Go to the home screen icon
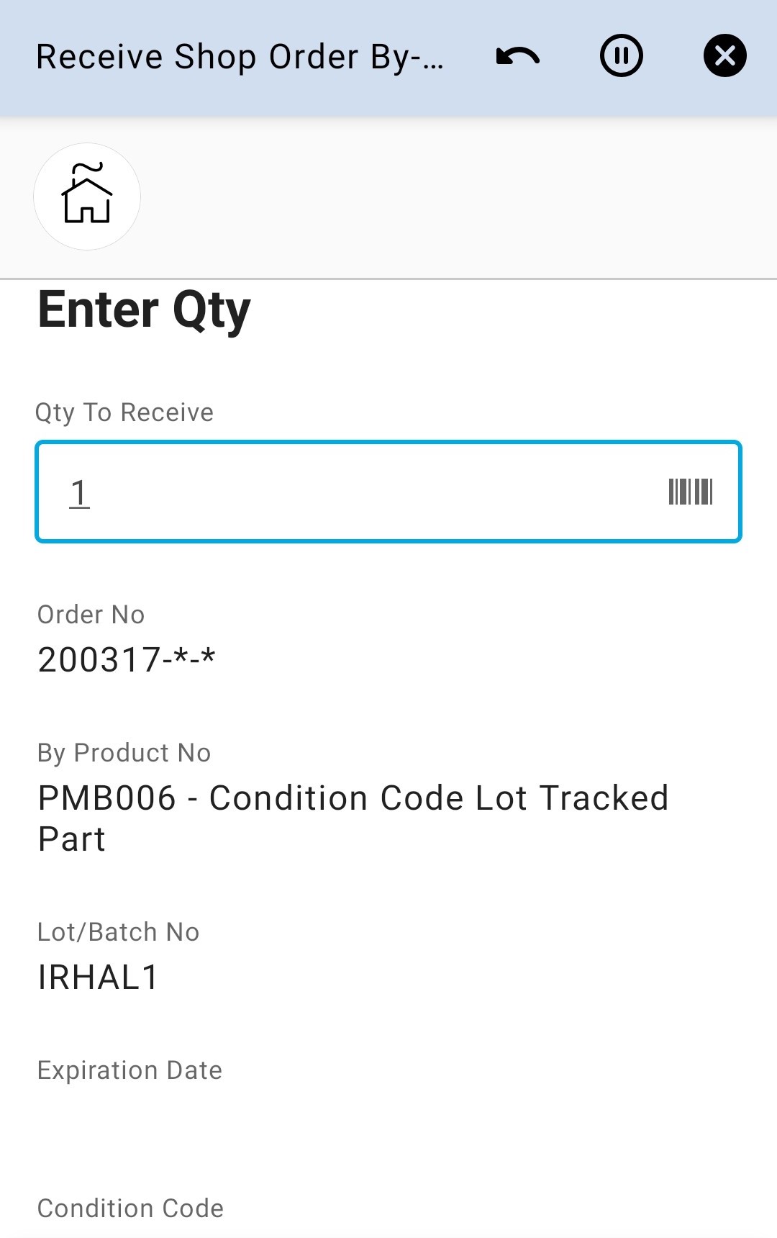 (x=87, y=196)
